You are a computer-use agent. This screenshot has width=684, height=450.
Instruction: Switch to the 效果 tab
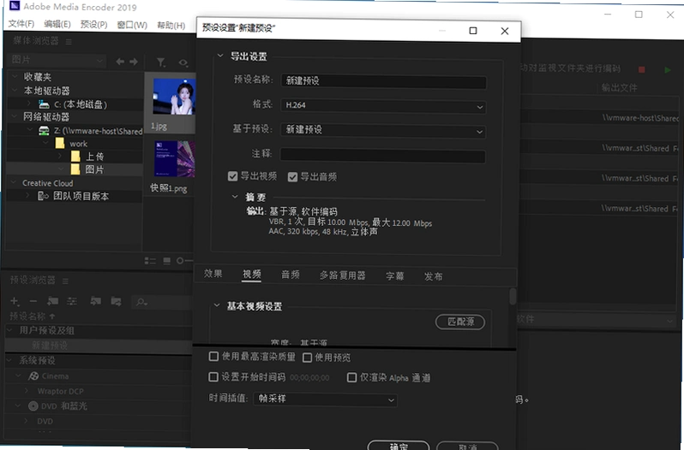click(x=213, y=274)
